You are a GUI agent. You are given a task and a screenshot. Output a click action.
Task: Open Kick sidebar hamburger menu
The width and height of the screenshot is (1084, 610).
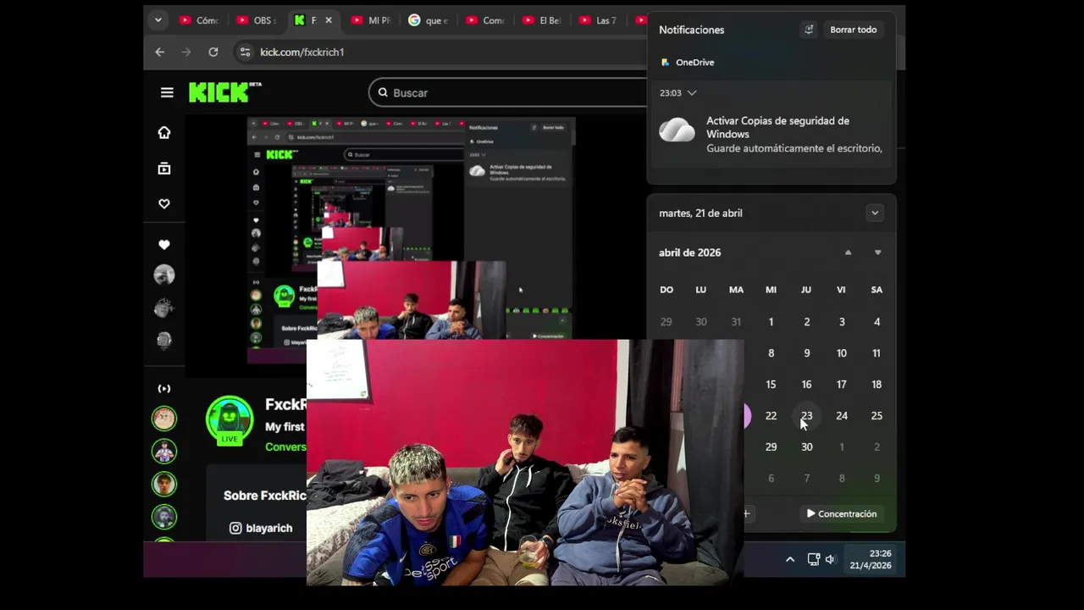(x=167, y=92)
